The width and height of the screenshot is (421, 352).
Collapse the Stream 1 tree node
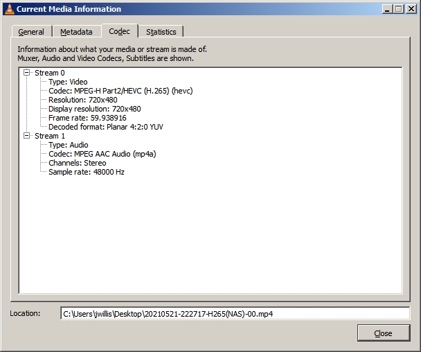coord(26,135)
